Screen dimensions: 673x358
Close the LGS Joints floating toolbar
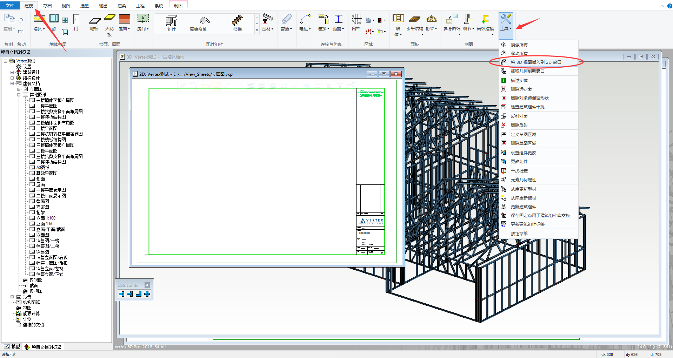pos(147,285)
